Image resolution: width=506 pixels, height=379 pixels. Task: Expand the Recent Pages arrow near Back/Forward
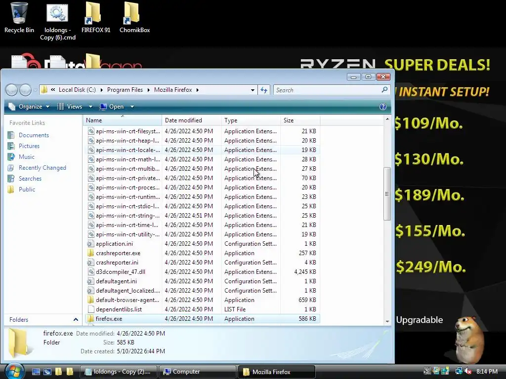pyautogui.click(x=35, y=90)
